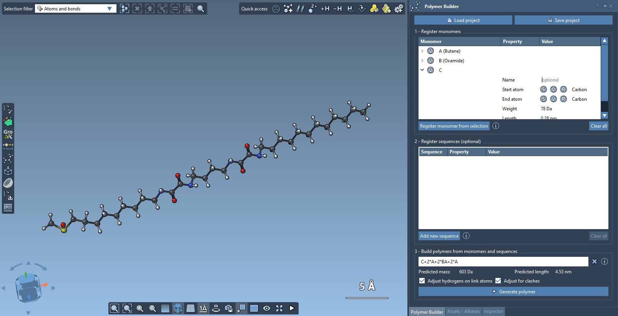Click the find magnifier icon beside selection tools
This screenshot has height=316, width=618.
coord(201,8)
